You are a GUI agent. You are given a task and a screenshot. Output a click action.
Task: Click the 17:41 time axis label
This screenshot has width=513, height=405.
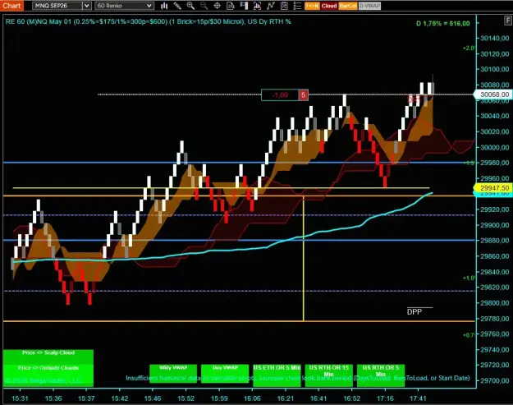click(x=418, y=398)
